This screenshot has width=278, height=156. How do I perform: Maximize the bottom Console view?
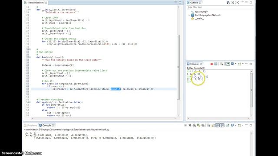pyautogui.click(x=251, y=125)
